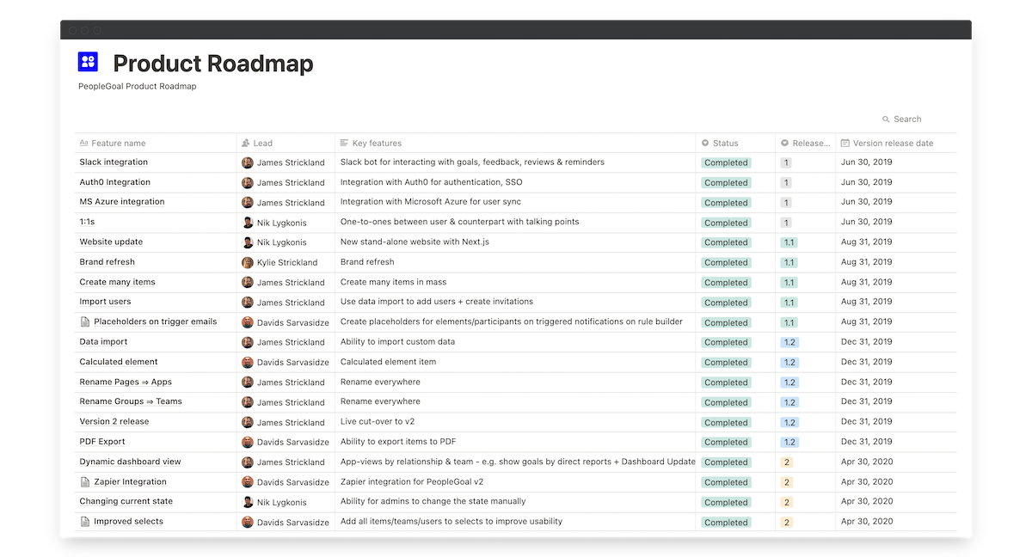Select the Improved selects feature name
This screenshot has height=557, width=1032.
(x=129, y=521)
